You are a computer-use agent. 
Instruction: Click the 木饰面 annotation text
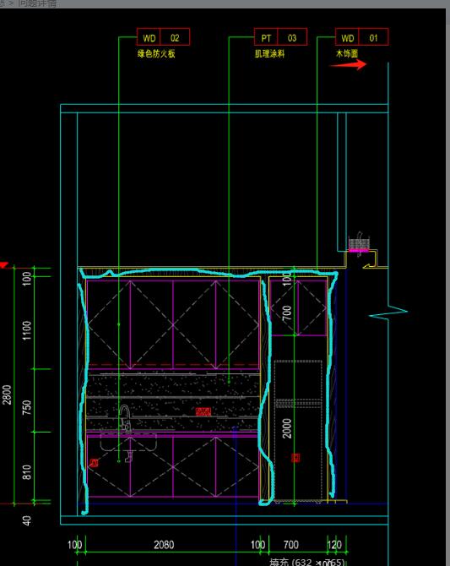click(x=347, y=54)
